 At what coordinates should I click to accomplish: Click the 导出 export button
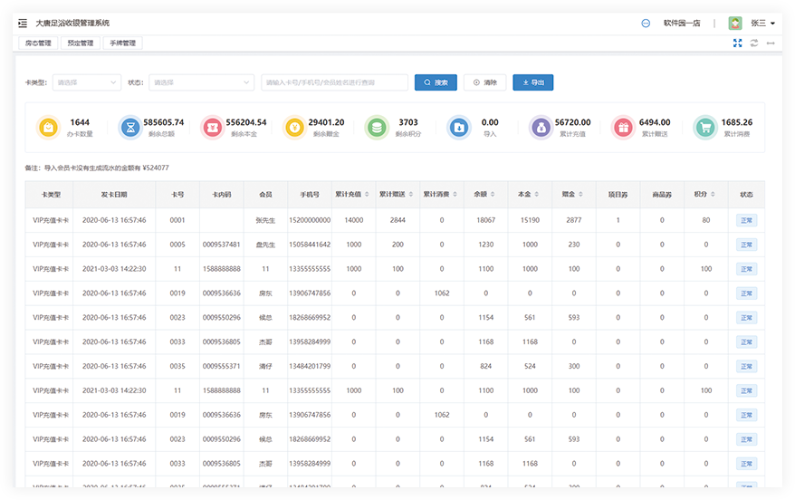pos(532,82)
